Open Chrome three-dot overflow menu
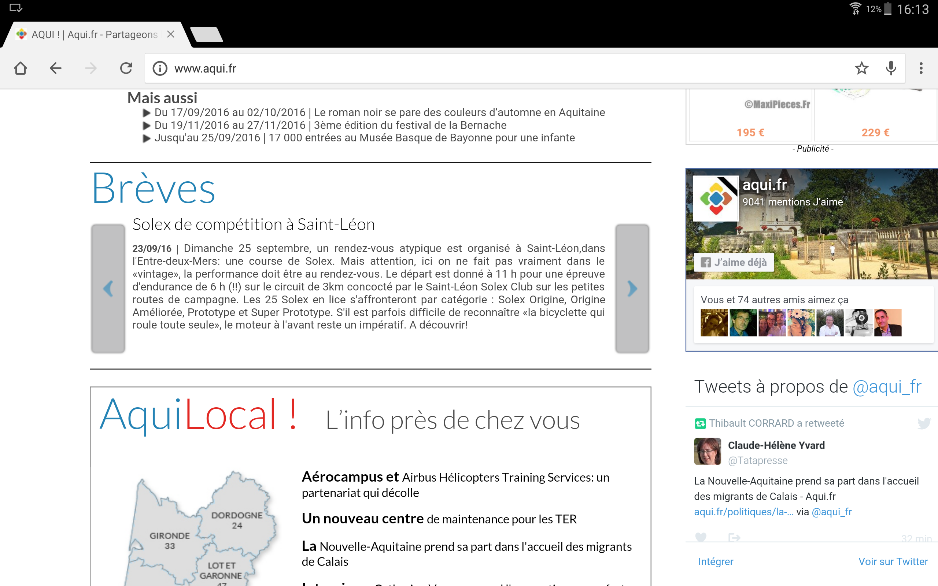938x586 pixels. click(921, 68)
